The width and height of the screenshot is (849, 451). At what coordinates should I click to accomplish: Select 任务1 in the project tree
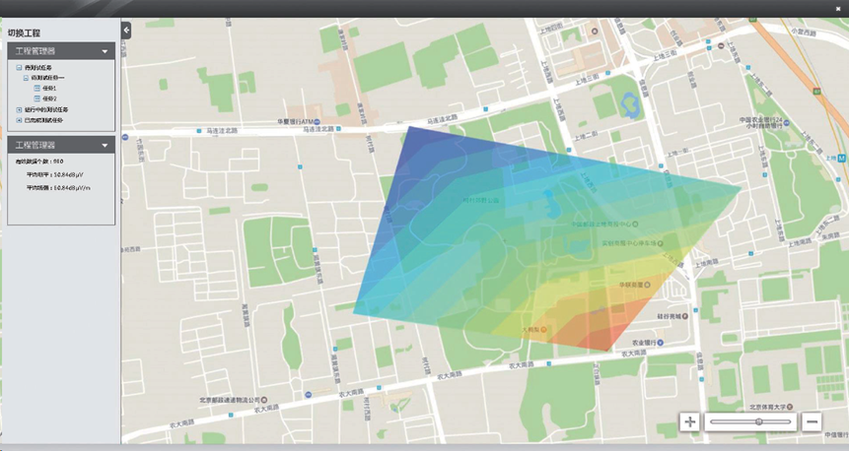49,89
